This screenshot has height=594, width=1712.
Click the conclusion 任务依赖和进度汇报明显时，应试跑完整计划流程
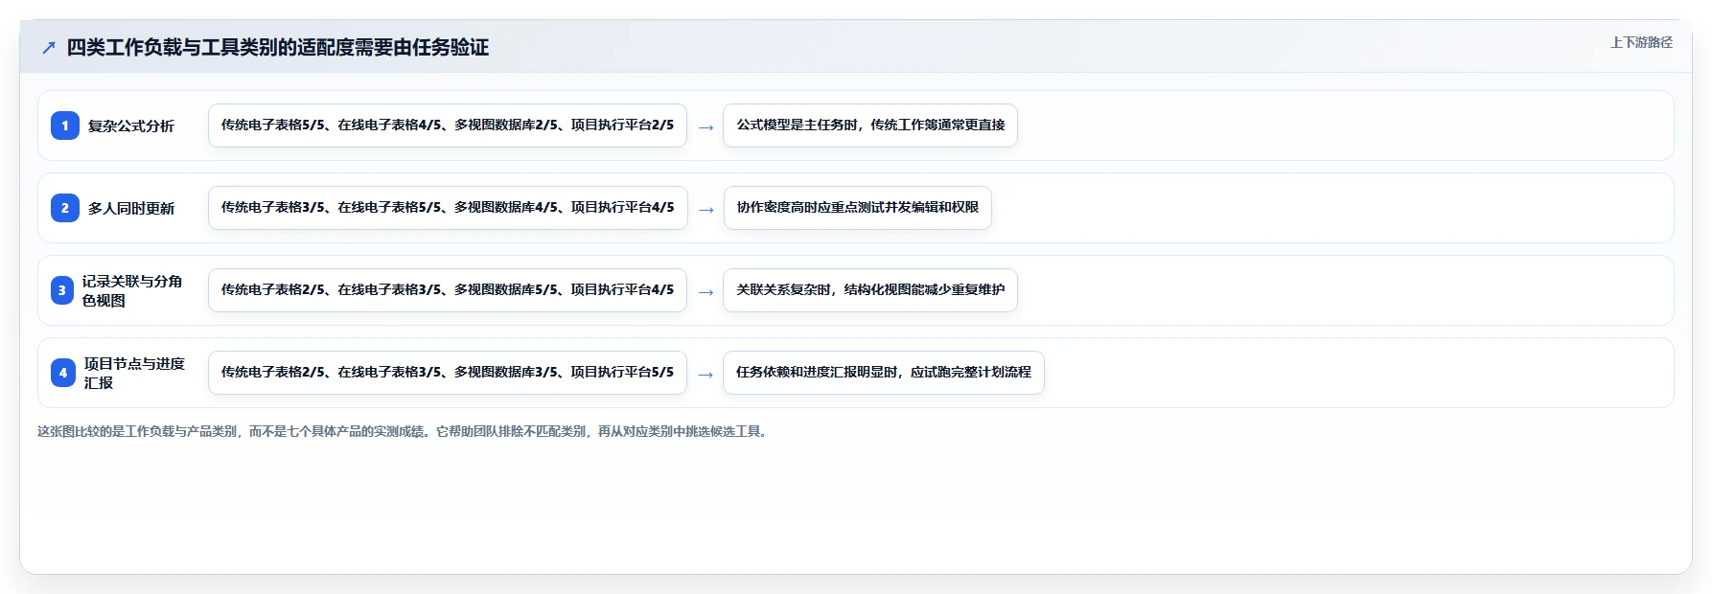coord(884,373)
